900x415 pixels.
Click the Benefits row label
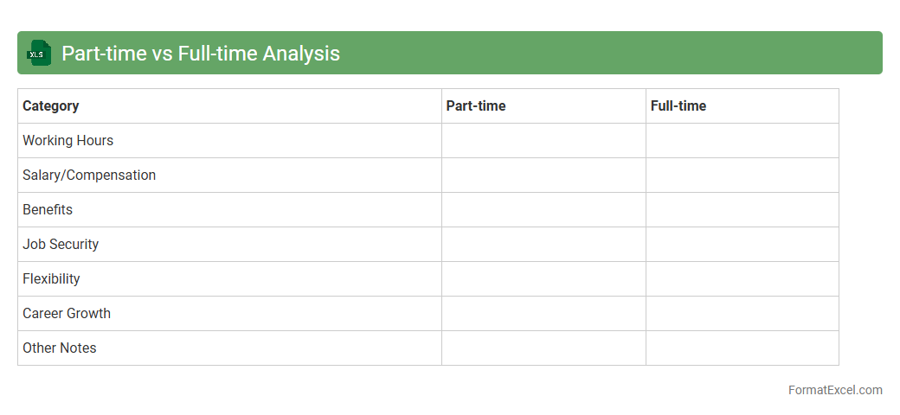pos(48,210)
